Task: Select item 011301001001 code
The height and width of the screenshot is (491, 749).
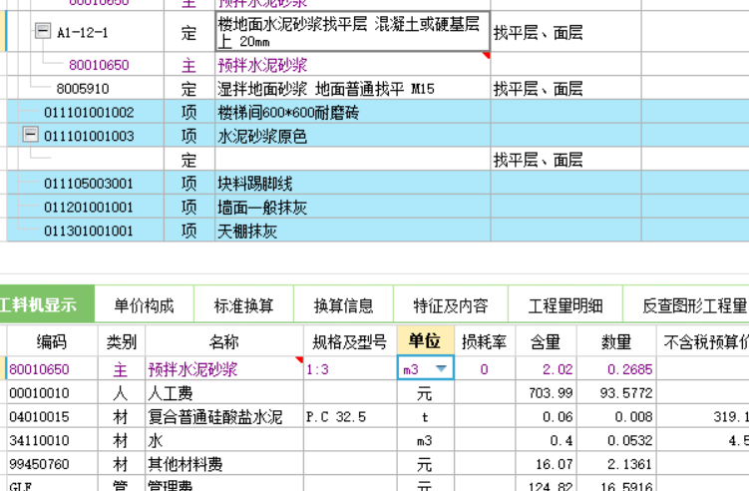Action: point(89,231)
